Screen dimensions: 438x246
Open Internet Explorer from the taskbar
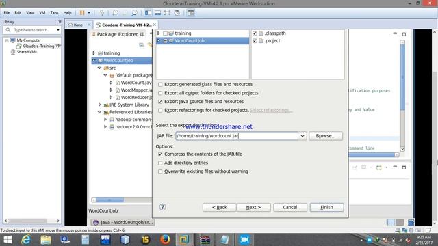pos(26,240)
